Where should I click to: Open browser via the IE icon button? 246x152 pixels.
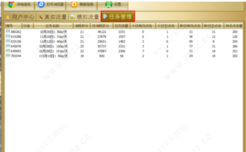pyautogui.click(x=41, y=4)
